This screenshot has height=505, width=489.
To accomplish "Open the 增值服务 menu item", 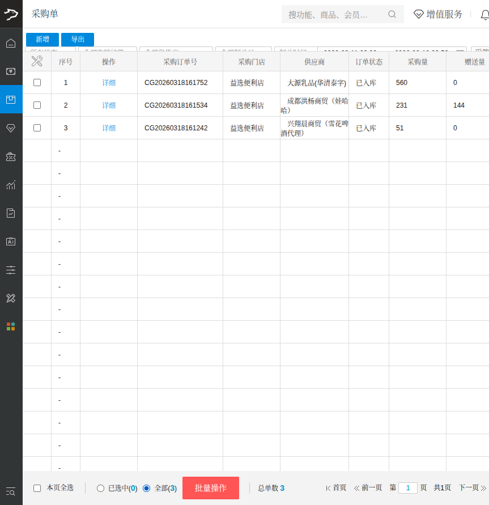I will [x=438, y=15].
